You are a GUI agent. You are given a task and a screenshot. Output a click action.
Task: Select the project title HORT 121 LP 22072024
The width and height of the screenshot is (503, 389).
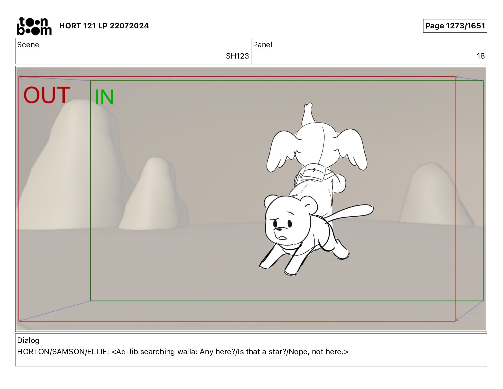pos(104,26)
